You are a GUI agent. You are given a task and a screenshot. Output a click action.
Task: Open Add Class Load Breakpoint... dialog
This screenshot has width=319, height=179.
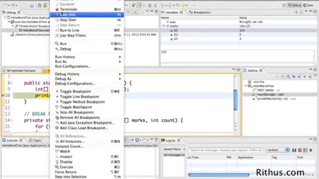tap(87, 128)
